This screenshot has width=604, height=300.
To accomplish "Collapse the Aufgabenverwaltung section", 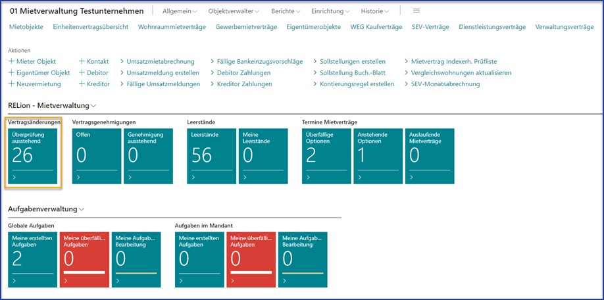I will pyautogui.click(x=82, y=209).
